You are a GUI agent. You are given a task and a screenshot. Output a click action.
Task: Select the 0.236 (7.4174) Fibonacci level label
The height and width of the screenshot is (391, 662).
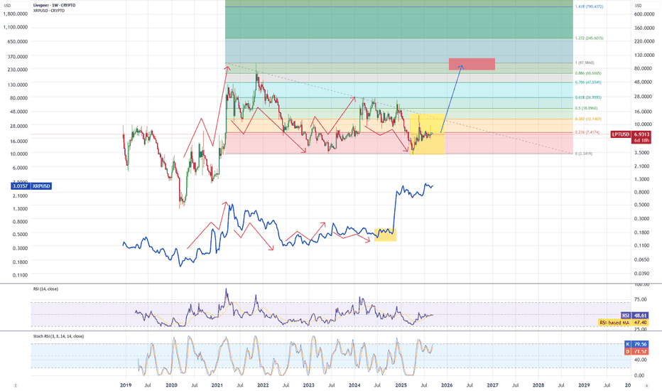587,132
